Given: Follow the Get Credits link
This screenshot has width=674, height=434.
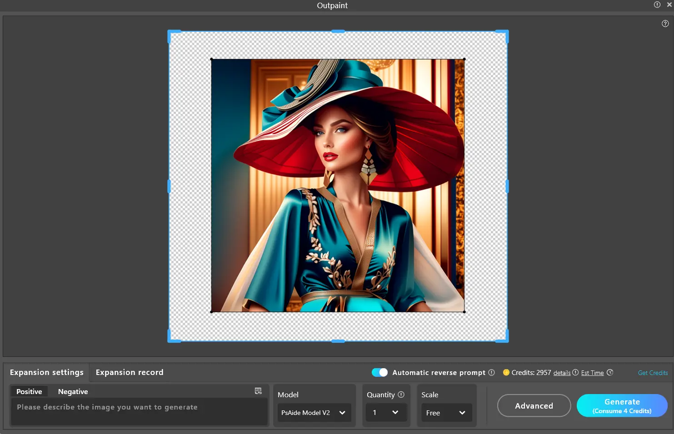Looking at the screenshot, I should (653, 373).
